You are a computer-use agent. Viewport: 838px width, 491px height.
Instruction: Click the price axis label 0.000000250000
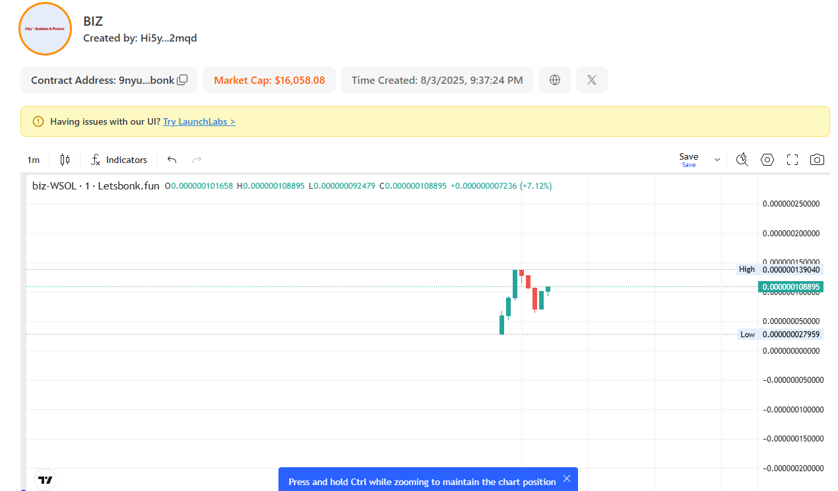click(x=791, y=204)
